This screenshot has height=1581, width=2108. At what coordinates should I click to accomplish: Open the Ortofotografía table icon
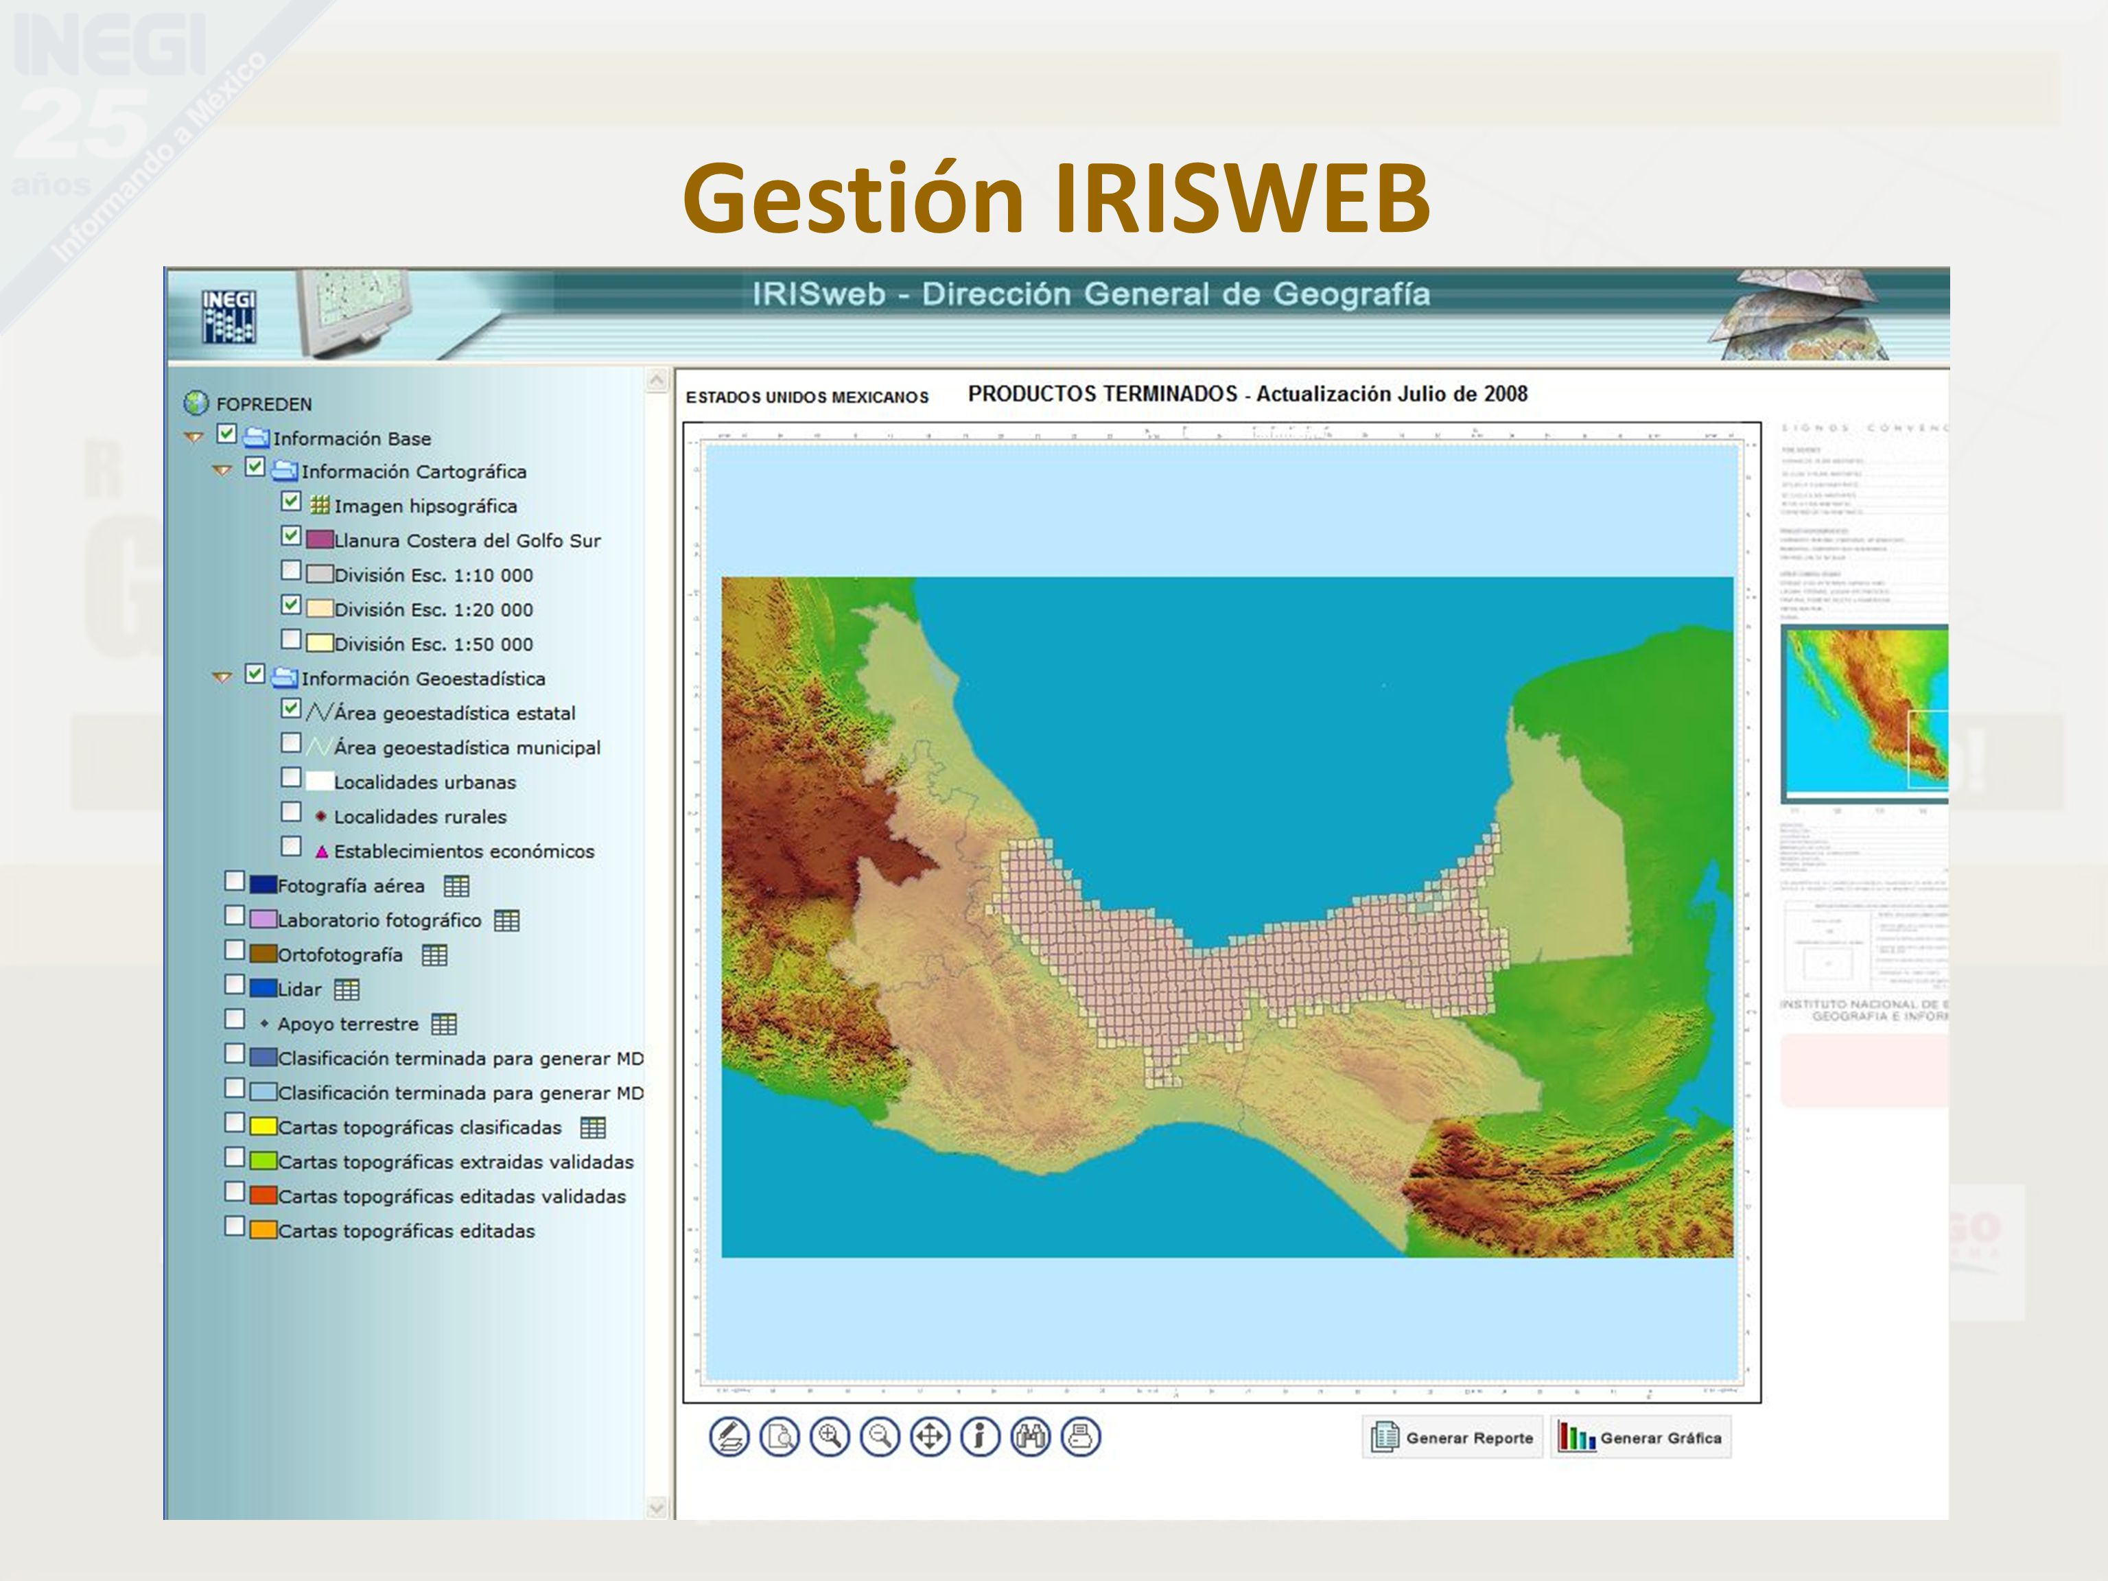tap(434, 955)
